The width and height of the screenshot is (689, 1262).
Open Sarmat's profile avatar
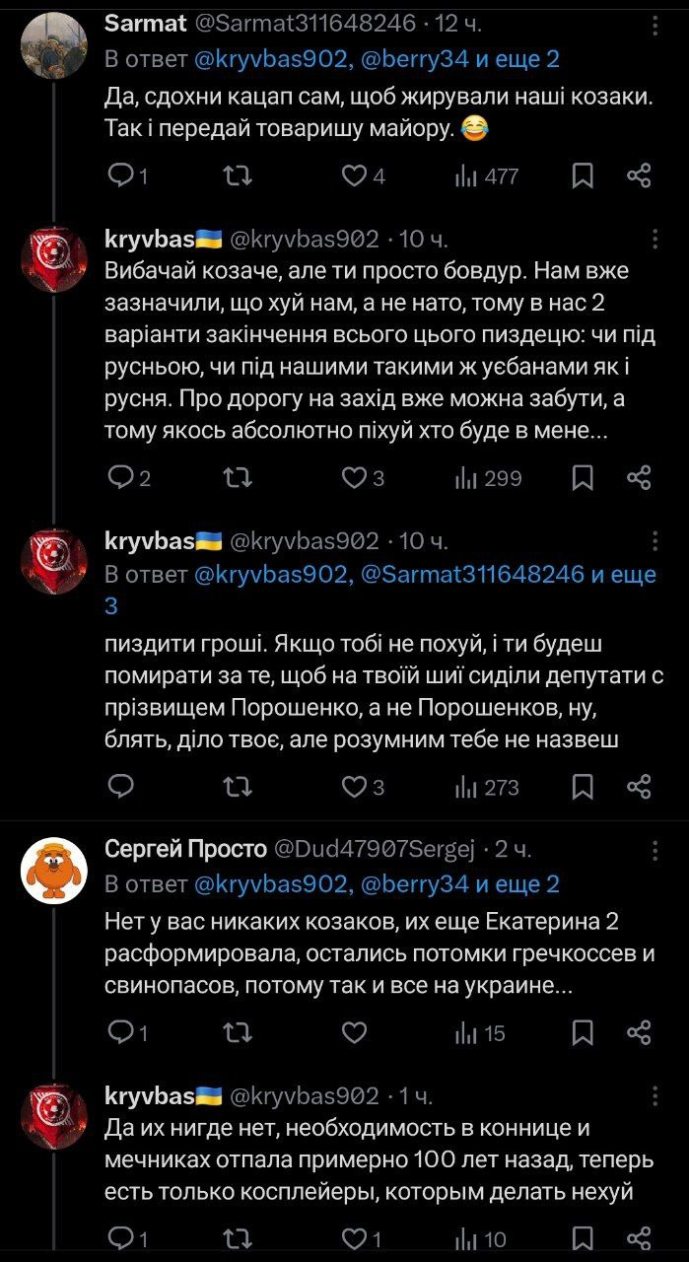point(54,42)
